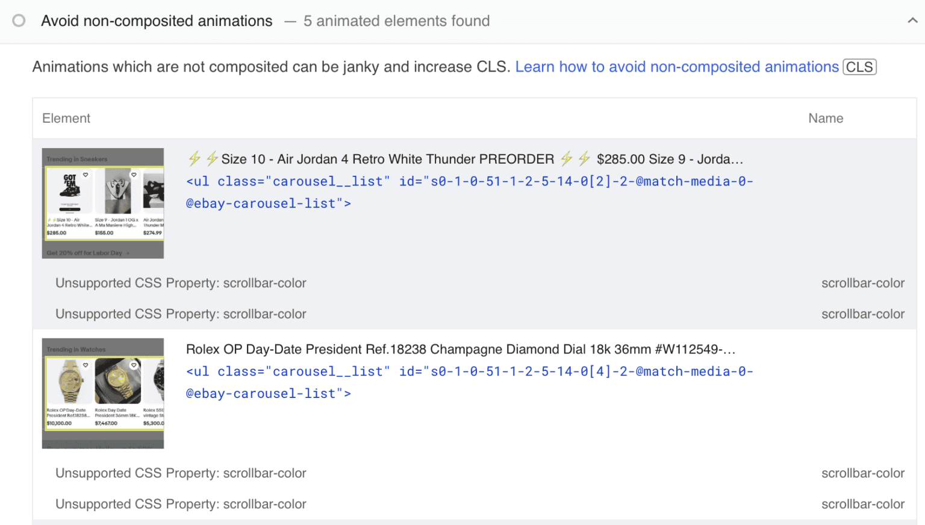This screenshot has width=925, height=525.
Task: Click the heart icon on the Rolex vintage watch card
Action: (x=161, y=365)
